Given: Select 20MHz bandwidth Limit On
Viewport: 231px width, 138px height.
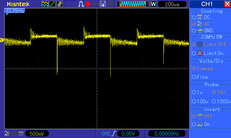Looking at the screenshot, I should [x=194, y=53].
